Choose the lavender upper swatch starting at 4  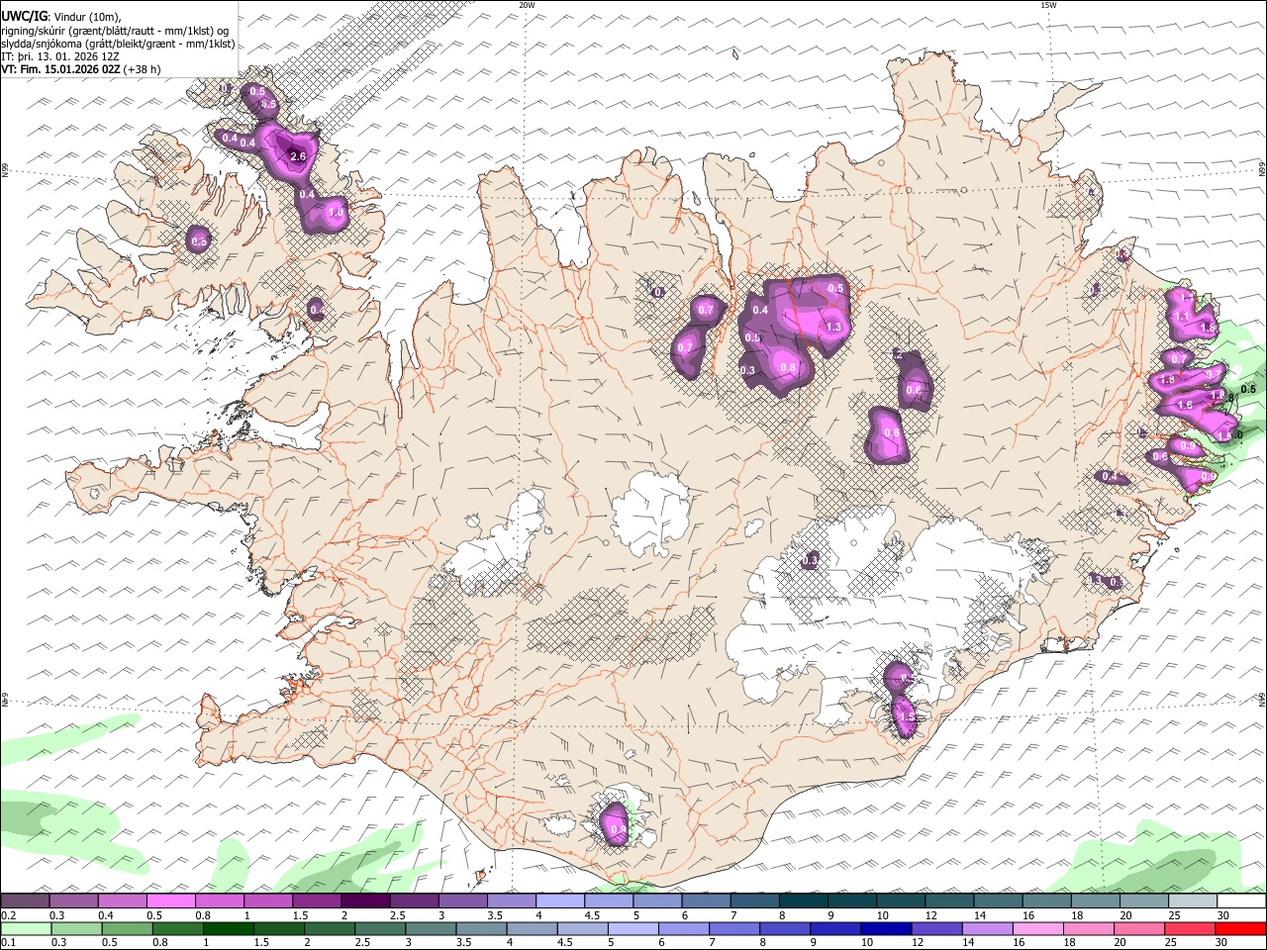(x=560, y=901)
